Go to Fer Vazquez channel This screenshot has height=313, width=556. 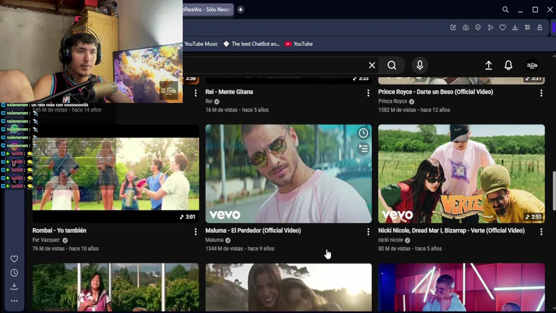[x=46, y=240]
